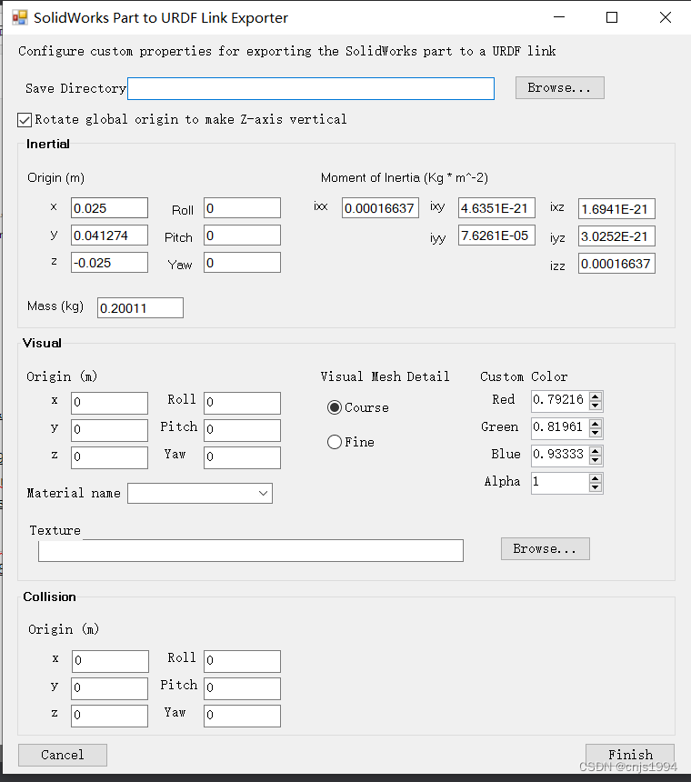
Task: Click the Collision origin z field
Action: [109, 717]
